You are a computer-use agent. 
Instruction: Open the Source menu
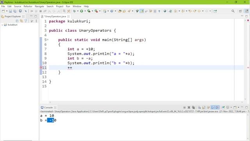click(x=17, y=6)
